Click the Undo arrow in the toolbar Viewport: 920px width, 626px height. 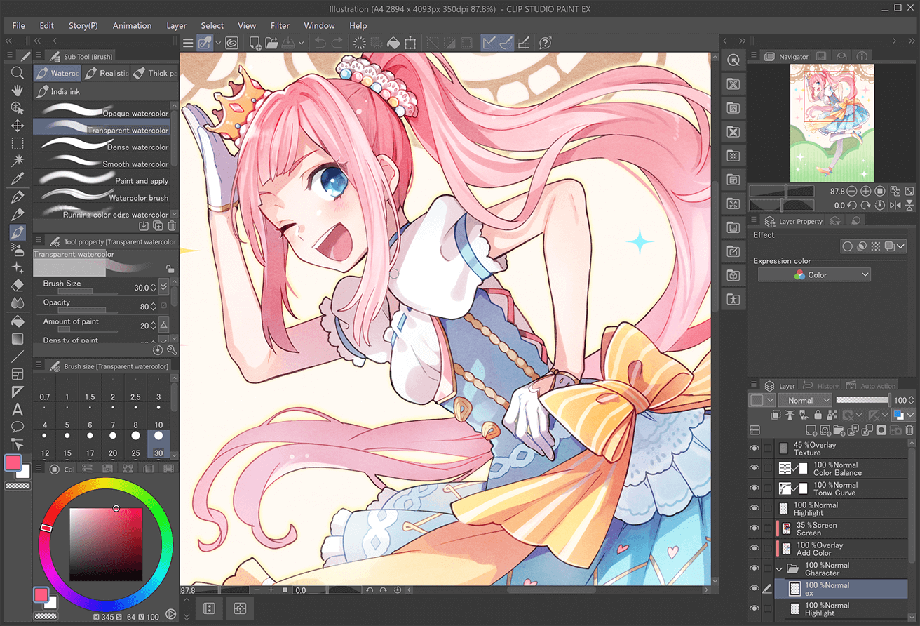click(320, 43)
